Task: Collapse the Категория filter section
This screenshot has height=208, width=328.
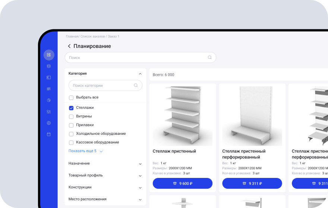Action: [x=140, y=74]
